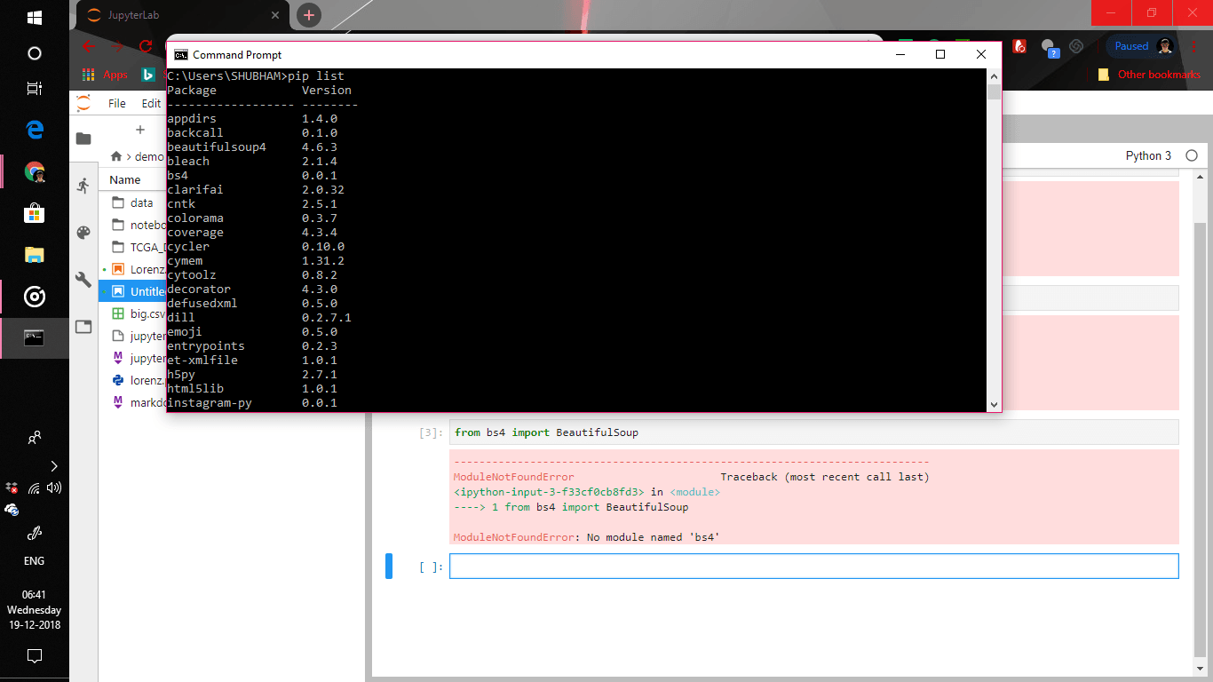The image size is (1213, 682).
Task: Click the Python 3 kernel status circle
Action: coord(1191,155)
